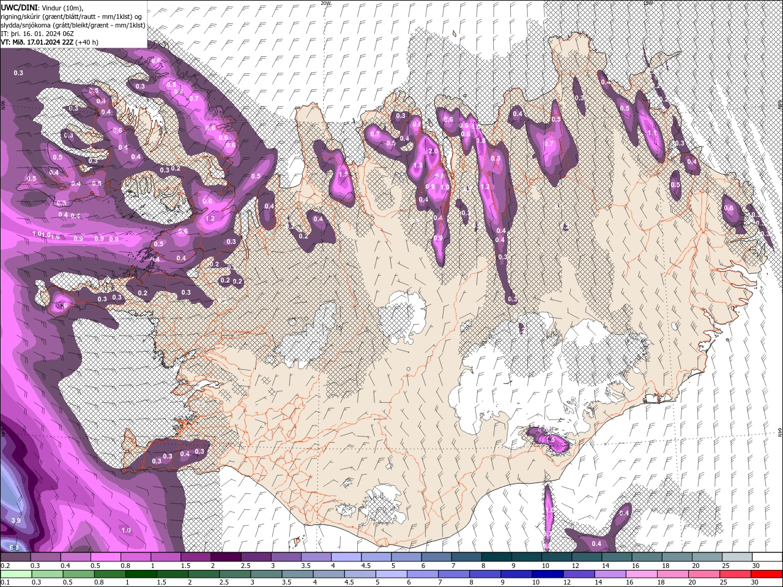
Task: Click the white snow swatch above 30
Action: coord(767,557)
